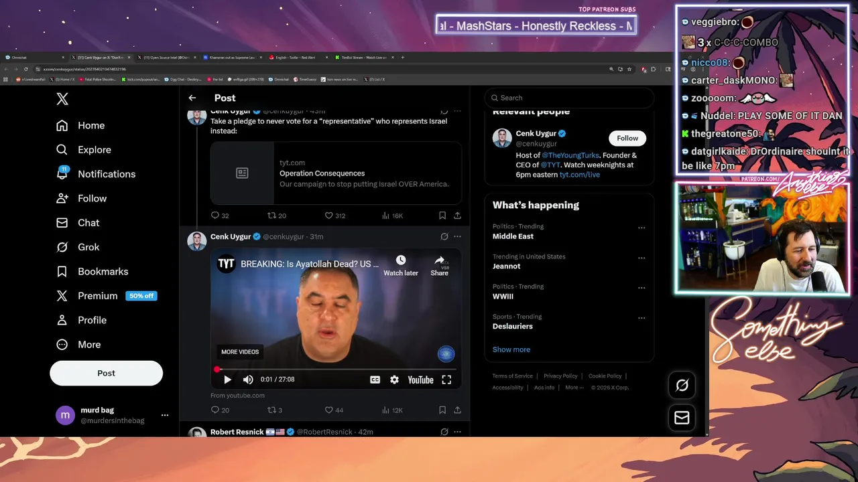Like the video post with 44 likes

tap(334, 410)
